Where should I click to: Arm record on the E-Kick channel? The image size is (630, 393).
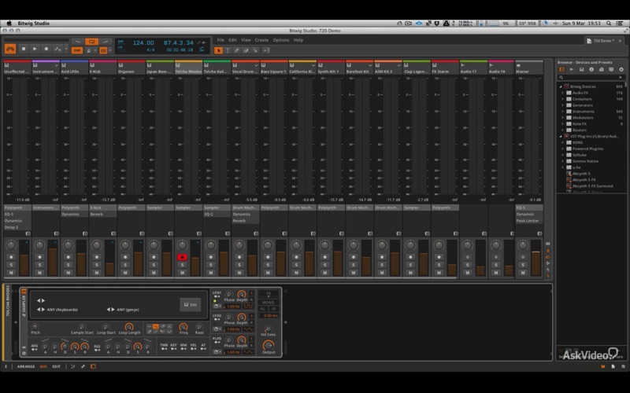97,258
